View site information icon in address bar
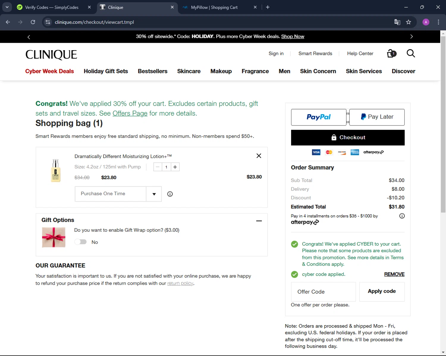 tap(48, 22)
